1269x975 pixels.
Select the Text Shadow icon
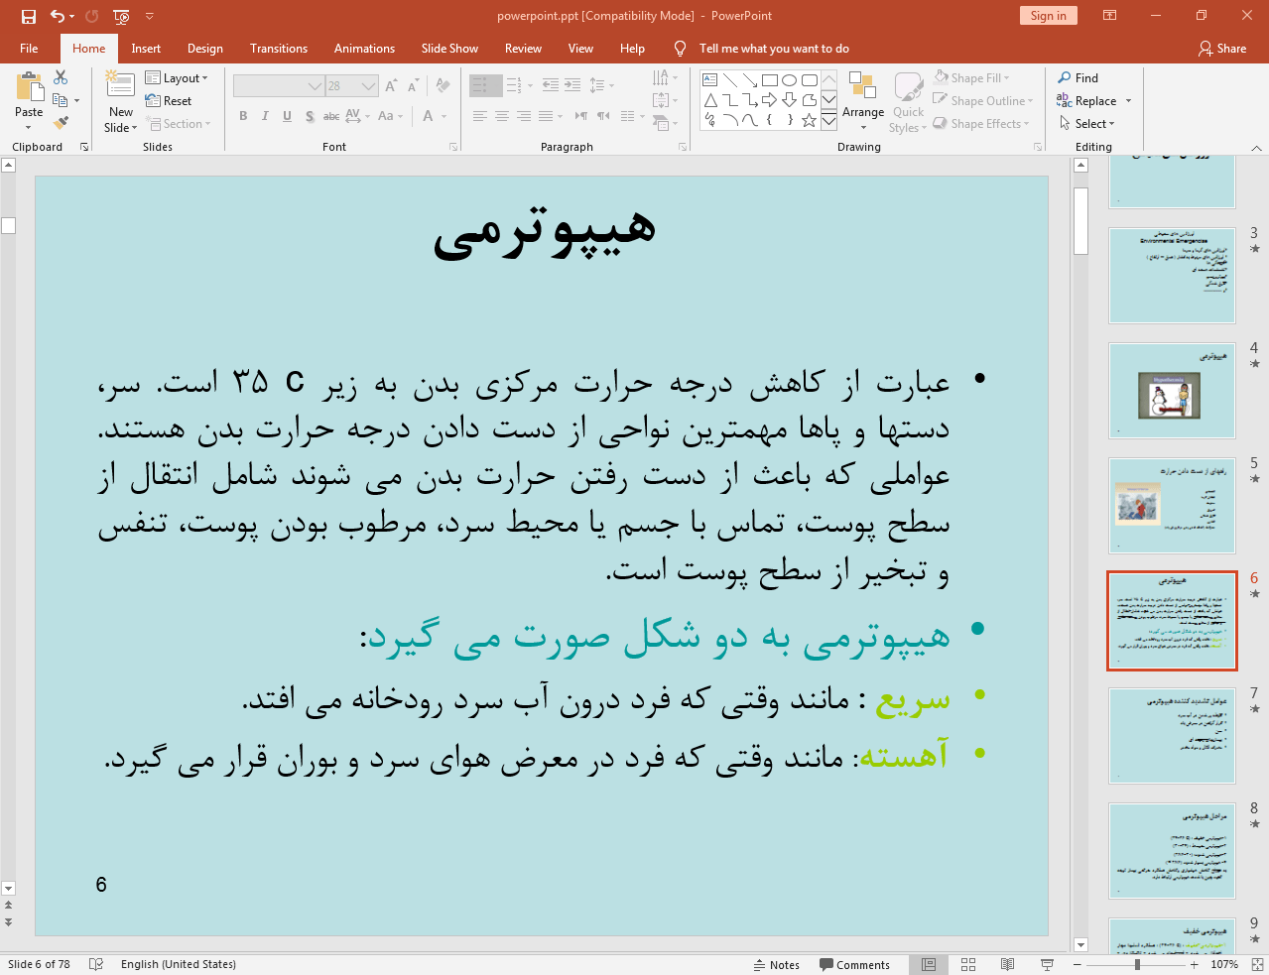(x=309, y=116)
